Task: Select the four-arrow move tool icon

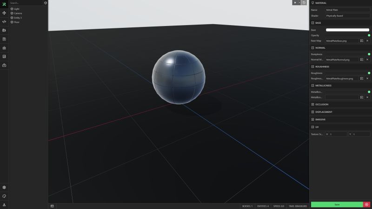Action: pos(4,13)
